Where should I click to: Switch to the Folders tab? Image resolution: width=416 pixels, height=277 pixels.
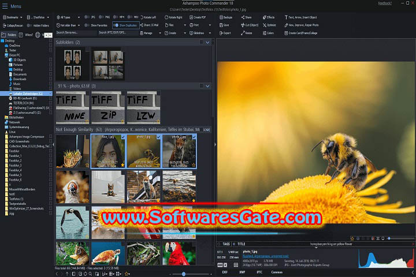click(x=9, y=35)
